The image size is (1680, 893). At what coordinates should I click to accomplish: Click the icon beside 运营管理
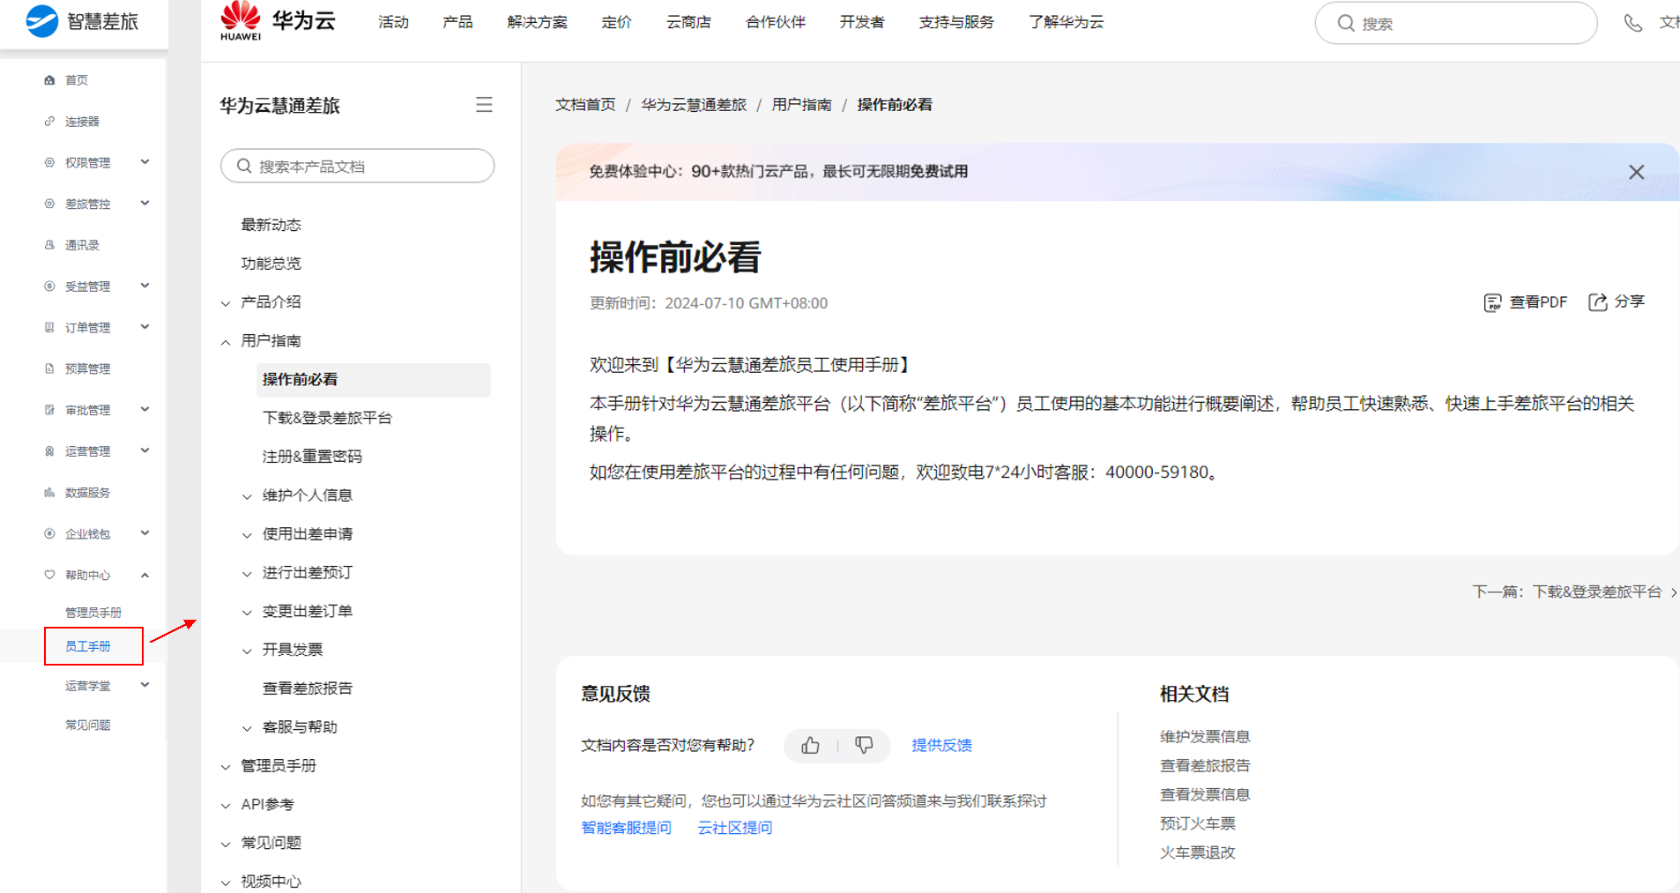coord(49,451)
